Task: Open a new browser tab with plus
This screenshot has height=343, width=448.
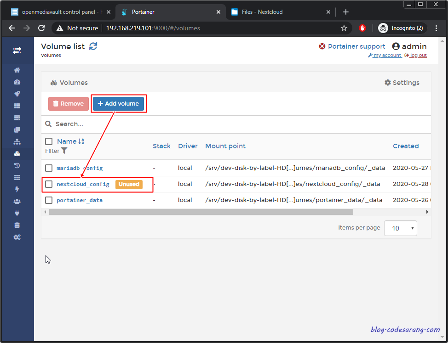Action: 346,12
